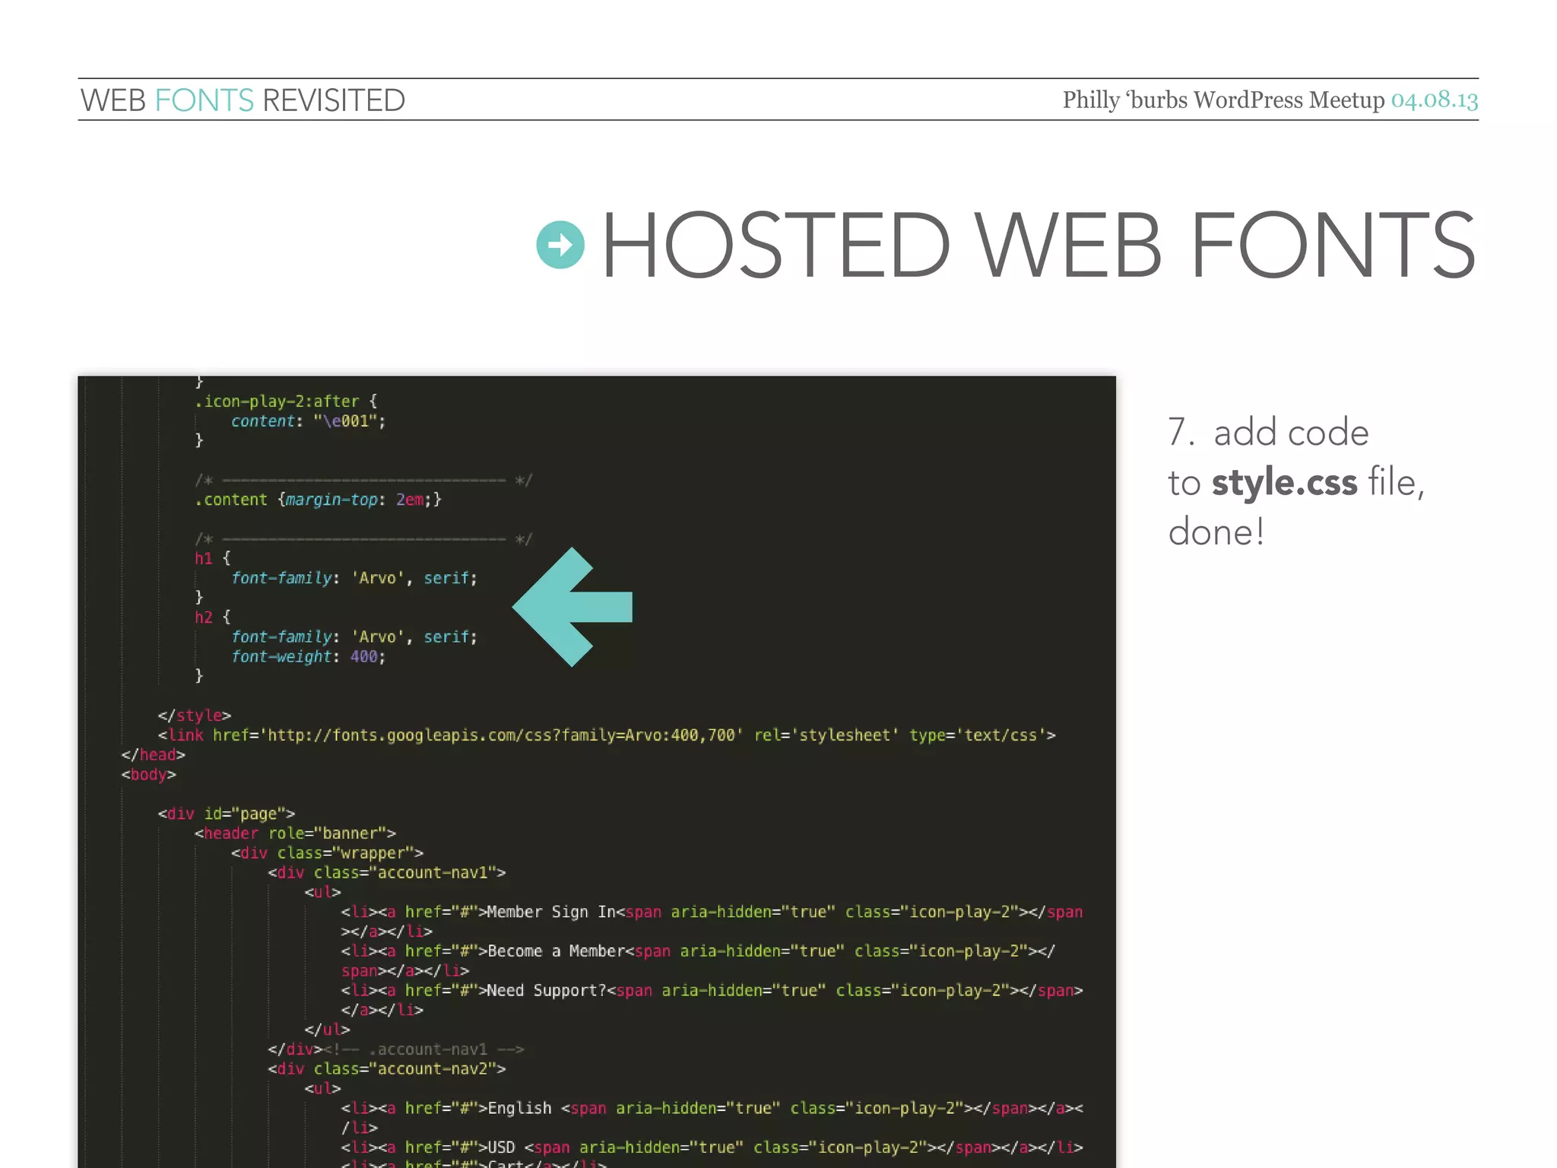This screenshot has width=1557, height=1168.
Task: Click the date 04.08.13 in the header
Action: (1435, 100)
